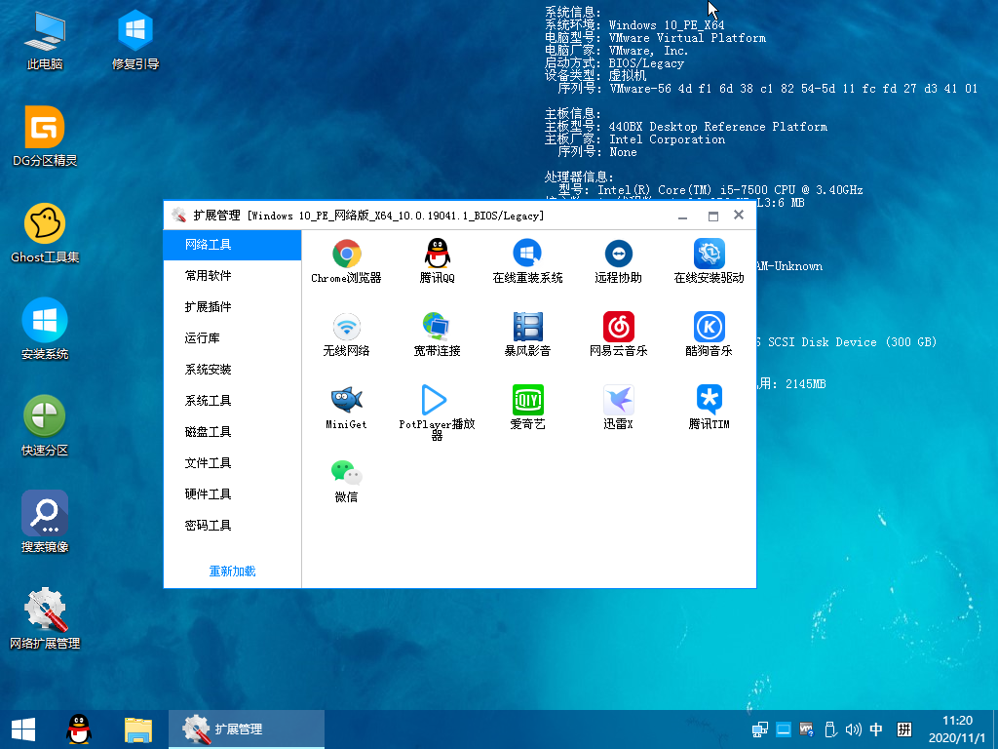Click the blue monitor tray icon
998x749 pixels.
tap(784, 729)
